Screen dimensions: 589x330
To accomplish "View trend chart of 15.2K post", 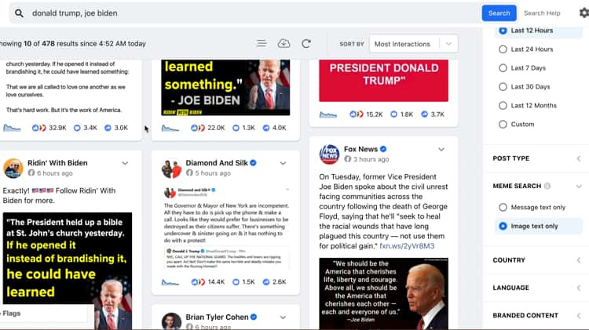I will point(328,114).
